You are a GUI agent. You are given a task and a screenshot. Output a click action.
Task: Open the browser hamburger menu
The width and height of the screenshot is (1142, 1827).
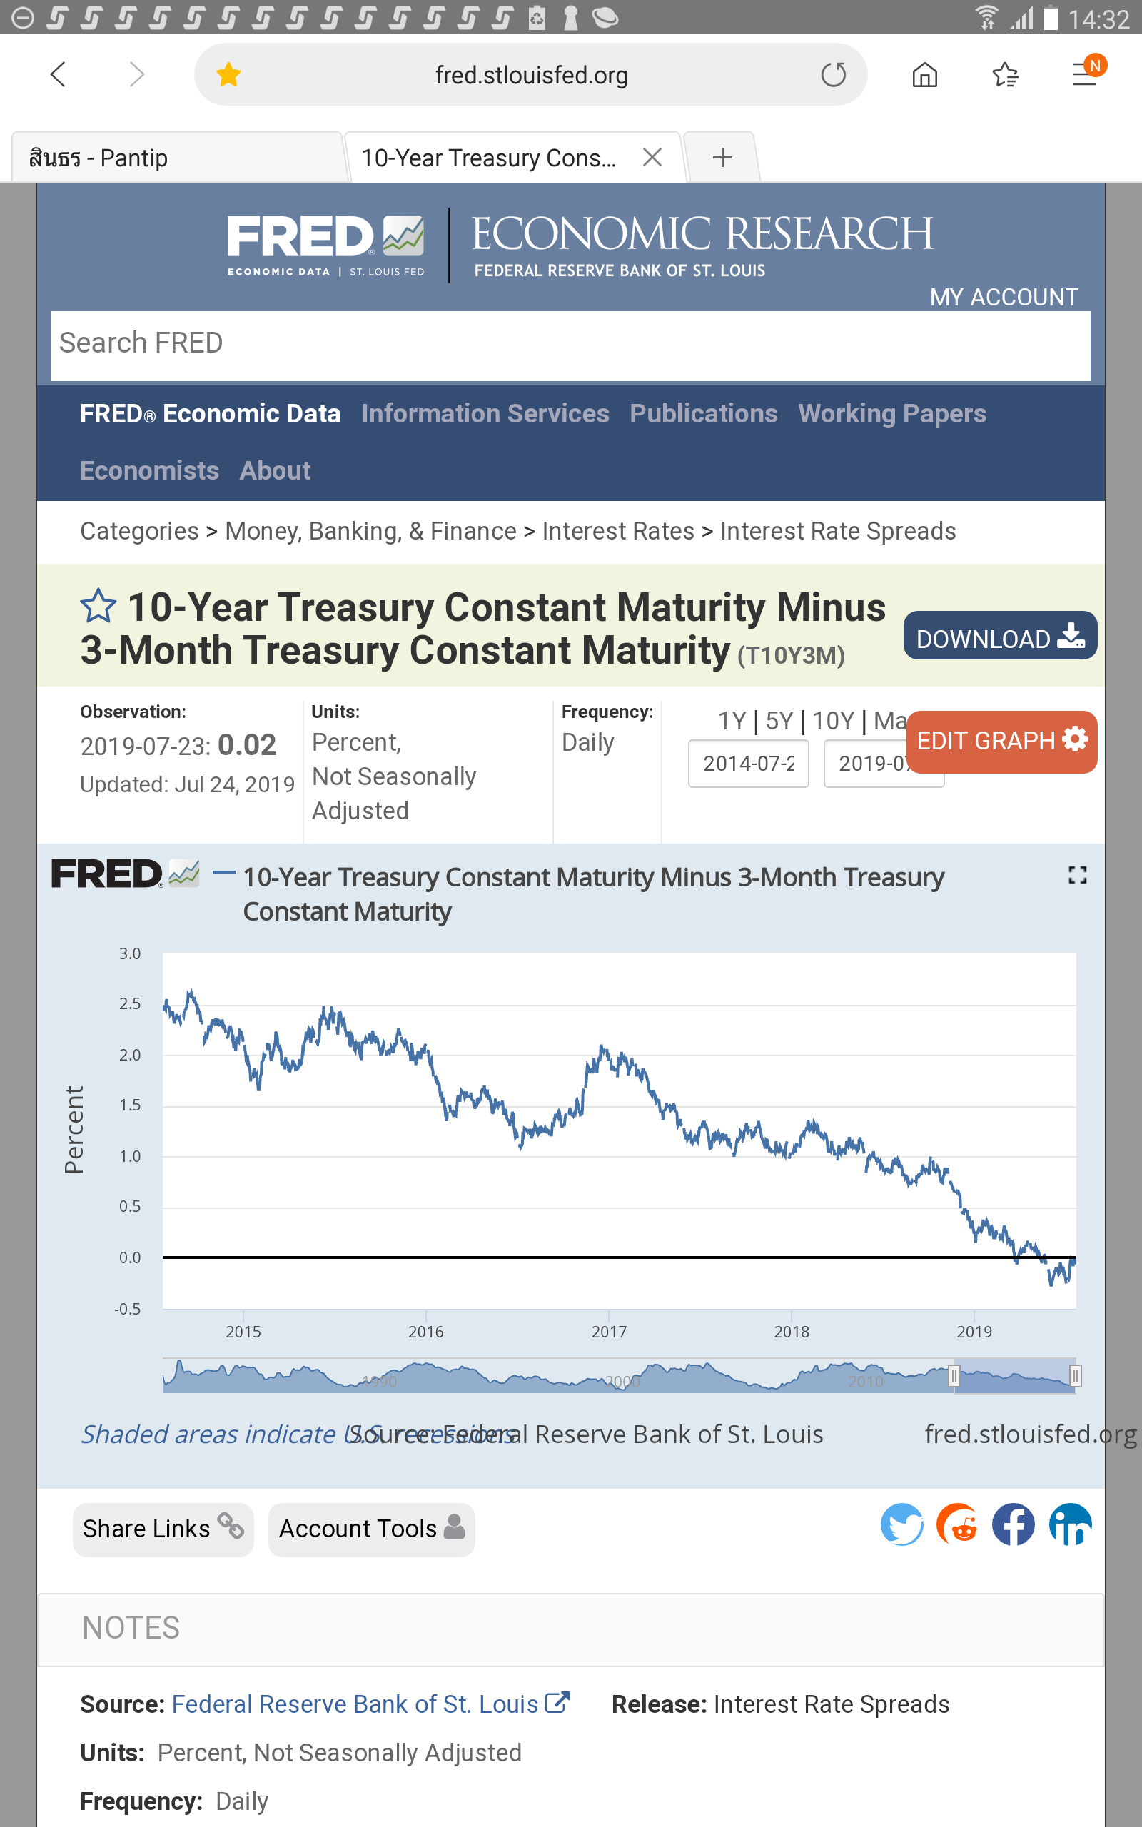(x=1086, y=74)
